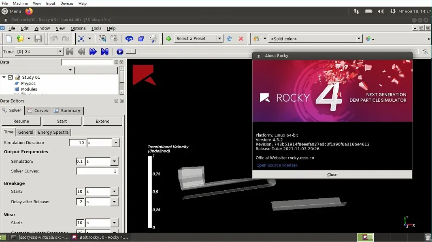Click the Firefox icon in the panel
432x242 pixels.
[x=29, y=11]
